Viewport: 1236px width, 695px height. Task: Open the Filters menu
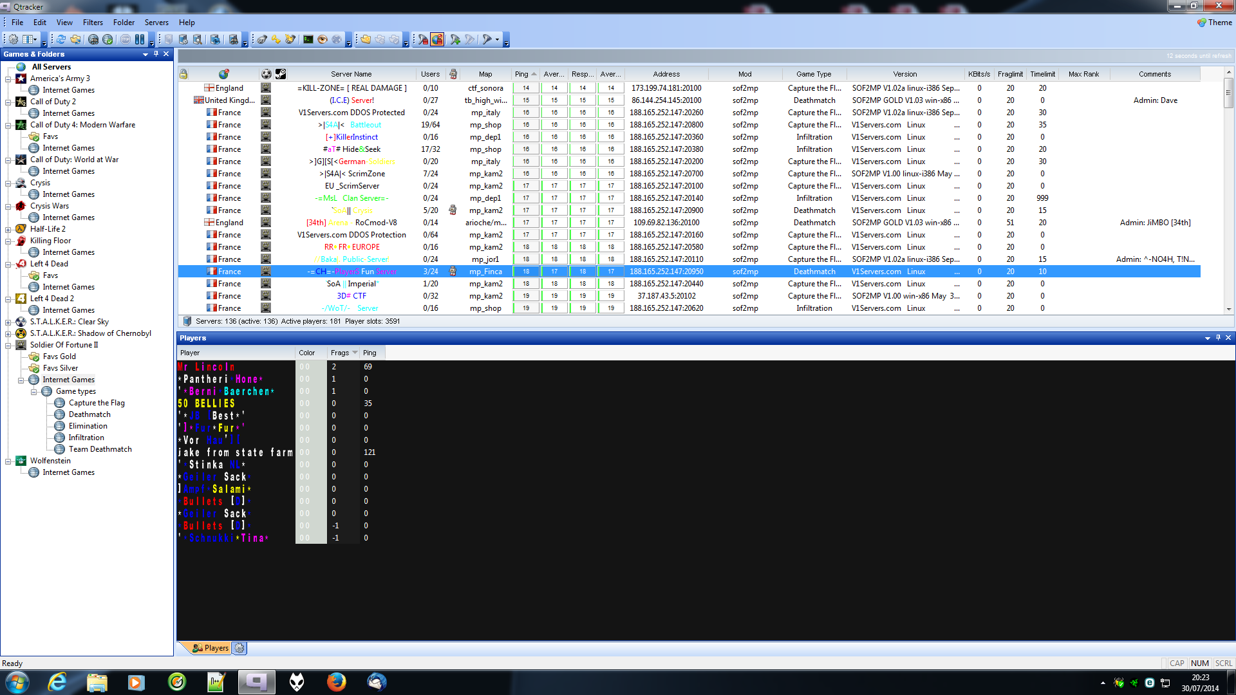coord(93,23)
